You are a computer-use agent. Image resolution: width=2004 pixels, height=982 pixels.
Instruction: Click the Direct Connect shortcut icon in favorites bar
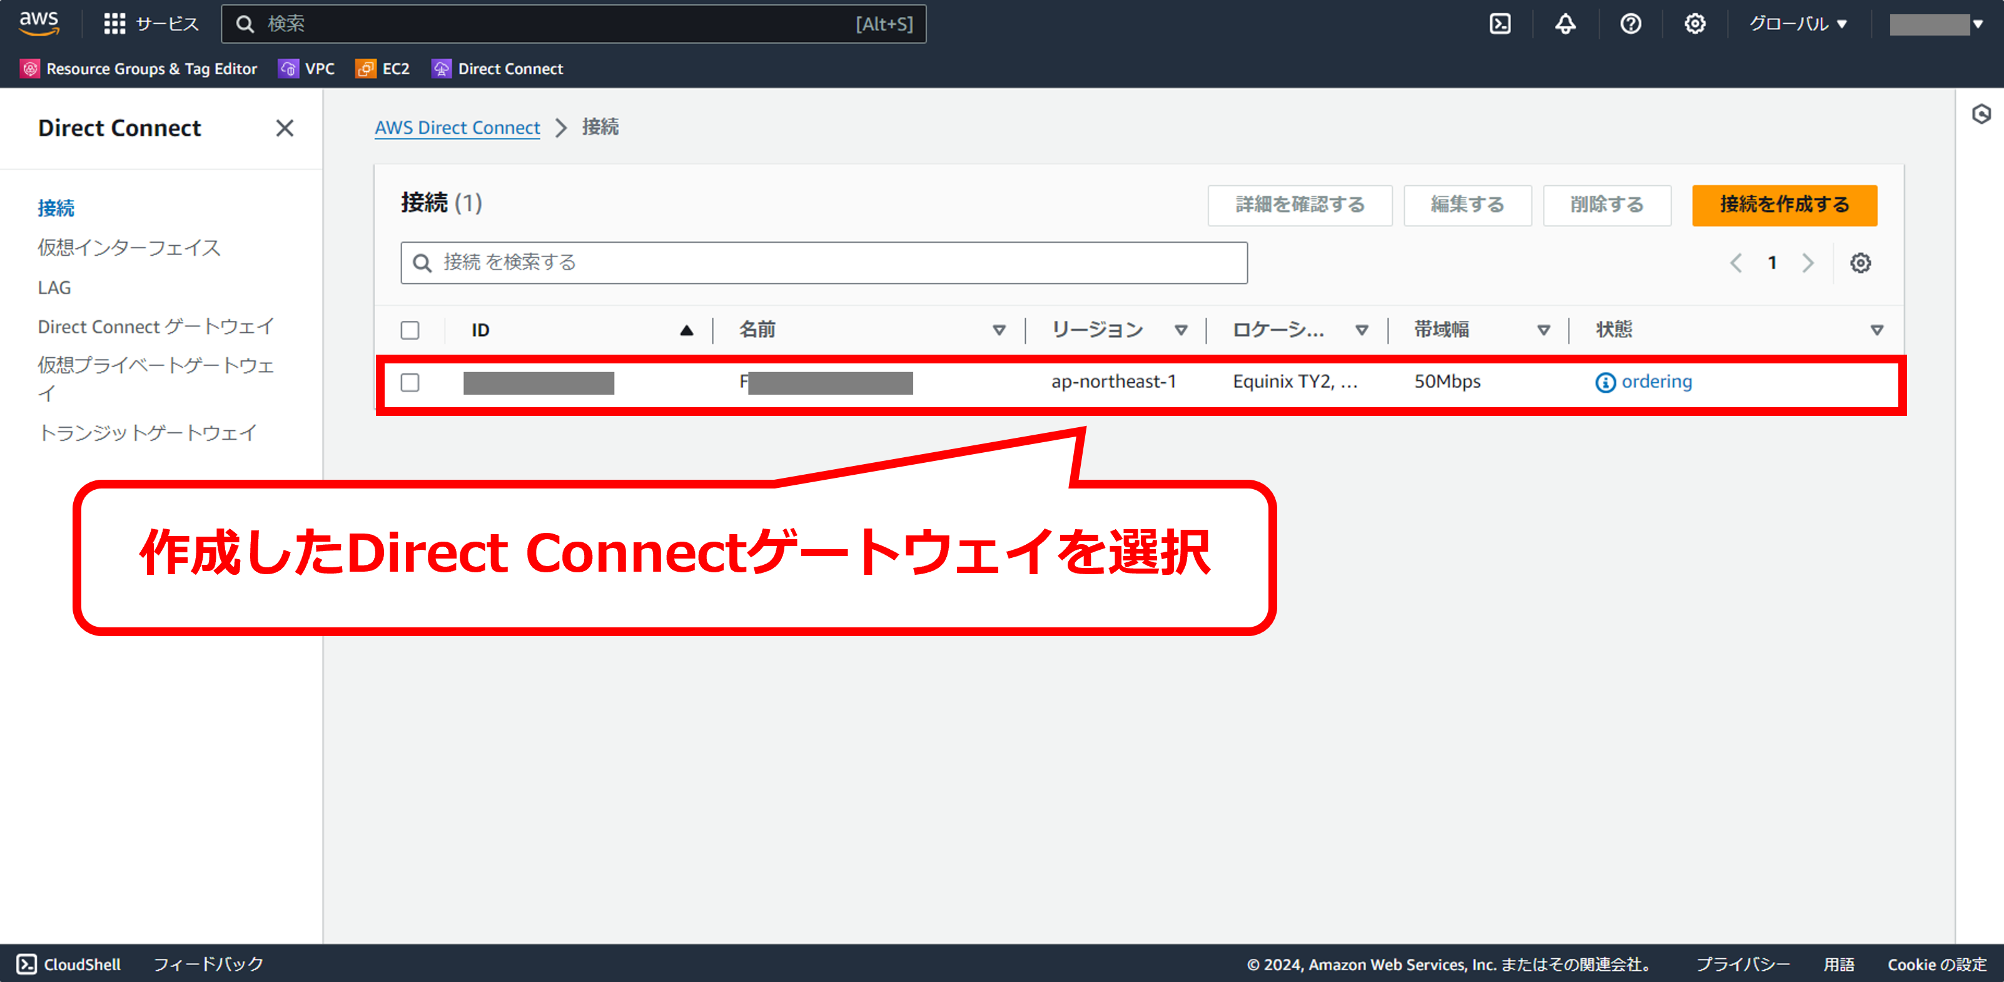pyautogui.click(x=441, y=68)
